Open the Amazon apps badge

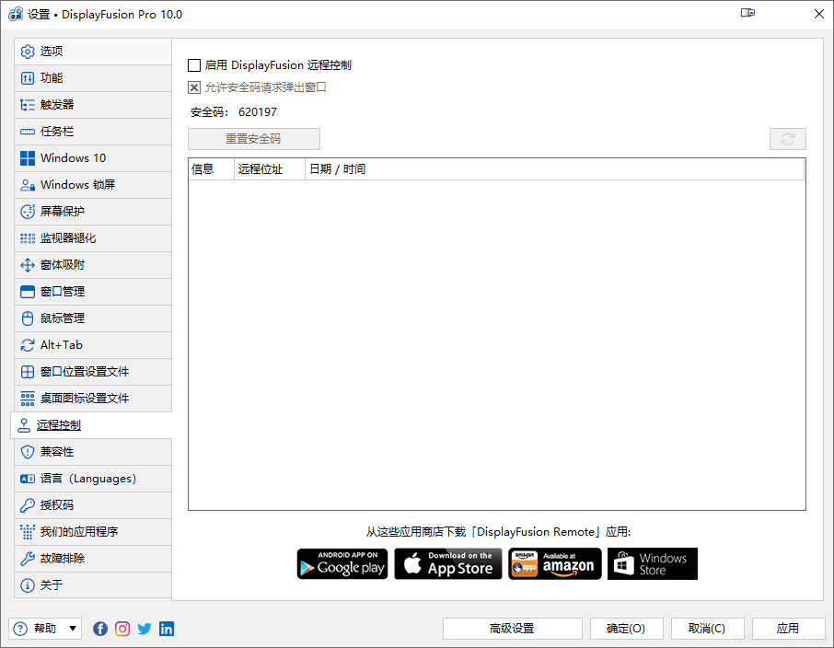pos(555,564)
